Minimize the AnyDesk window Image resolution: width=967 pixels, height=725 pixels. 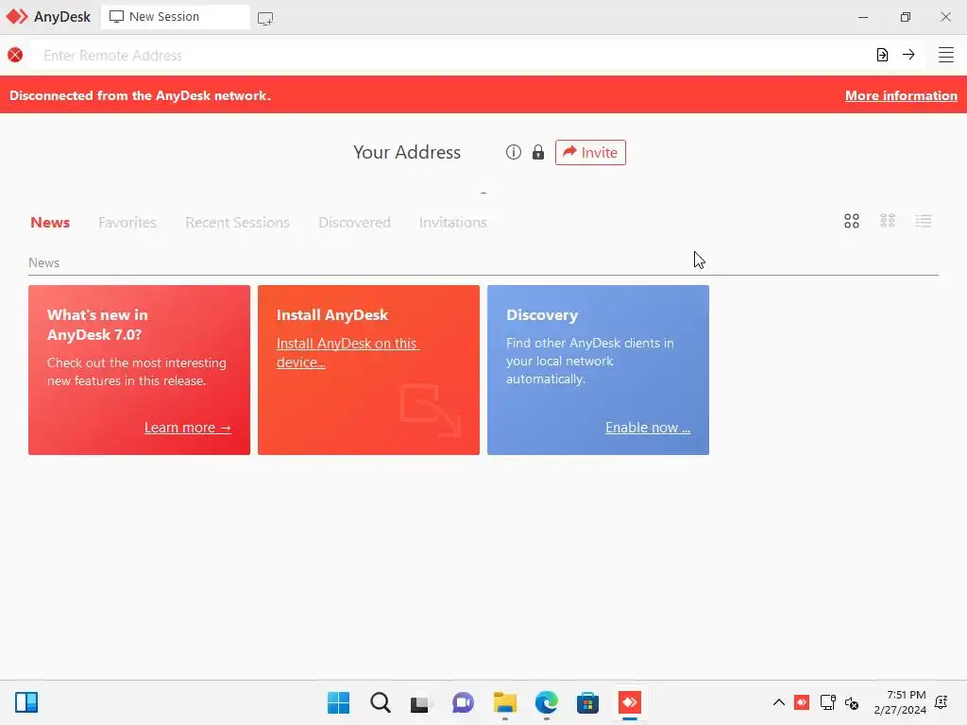click(863, 17)
